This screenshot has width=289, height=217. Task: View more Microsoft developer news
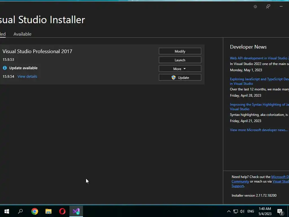tap(259, 130)
